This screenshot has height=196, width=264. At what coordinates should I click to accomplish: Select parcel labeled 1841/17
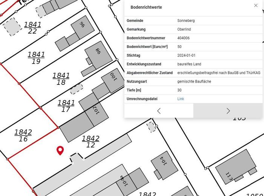(66, 106)
